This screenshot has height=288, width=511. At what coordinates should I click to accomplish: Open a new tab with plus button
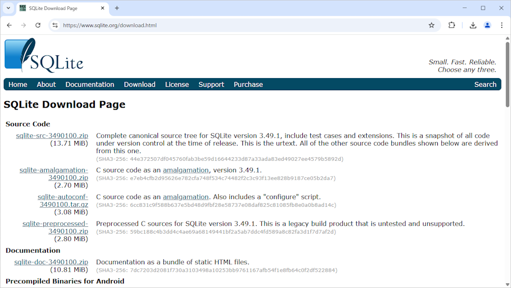pyautogui.click(x=117, y=8)
